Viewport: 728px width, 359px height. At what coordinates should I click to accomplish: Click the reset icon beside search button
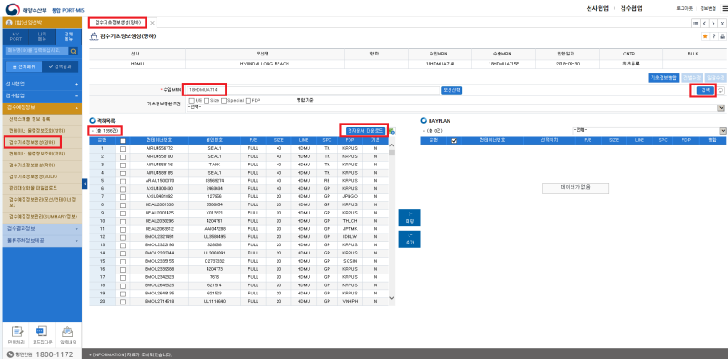click(x=721, y=91)
